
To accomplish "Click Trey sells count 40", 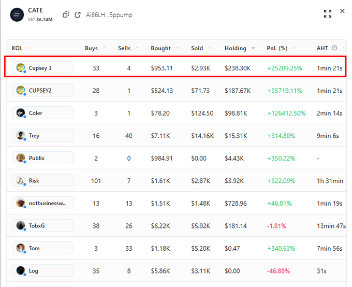I will click(x=129, y=136).
